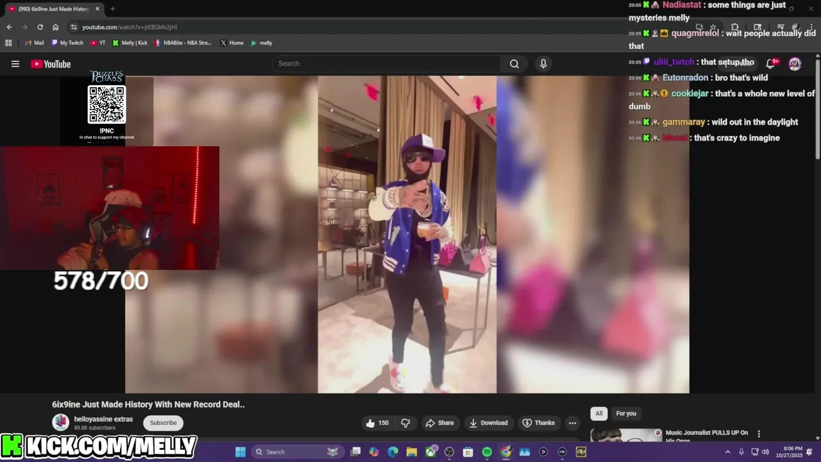Click the dislike thumbs-down button
The height and width of the screenshot is (462, 821).
point(405,423)
